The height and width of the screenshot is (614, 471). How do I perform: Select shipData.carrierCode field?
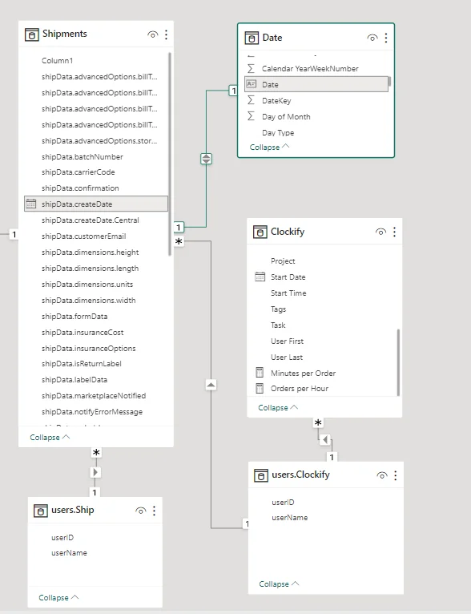(78, 172)
